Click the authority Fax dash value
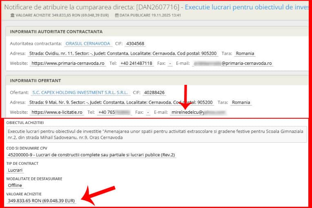 tap(170, 63)
